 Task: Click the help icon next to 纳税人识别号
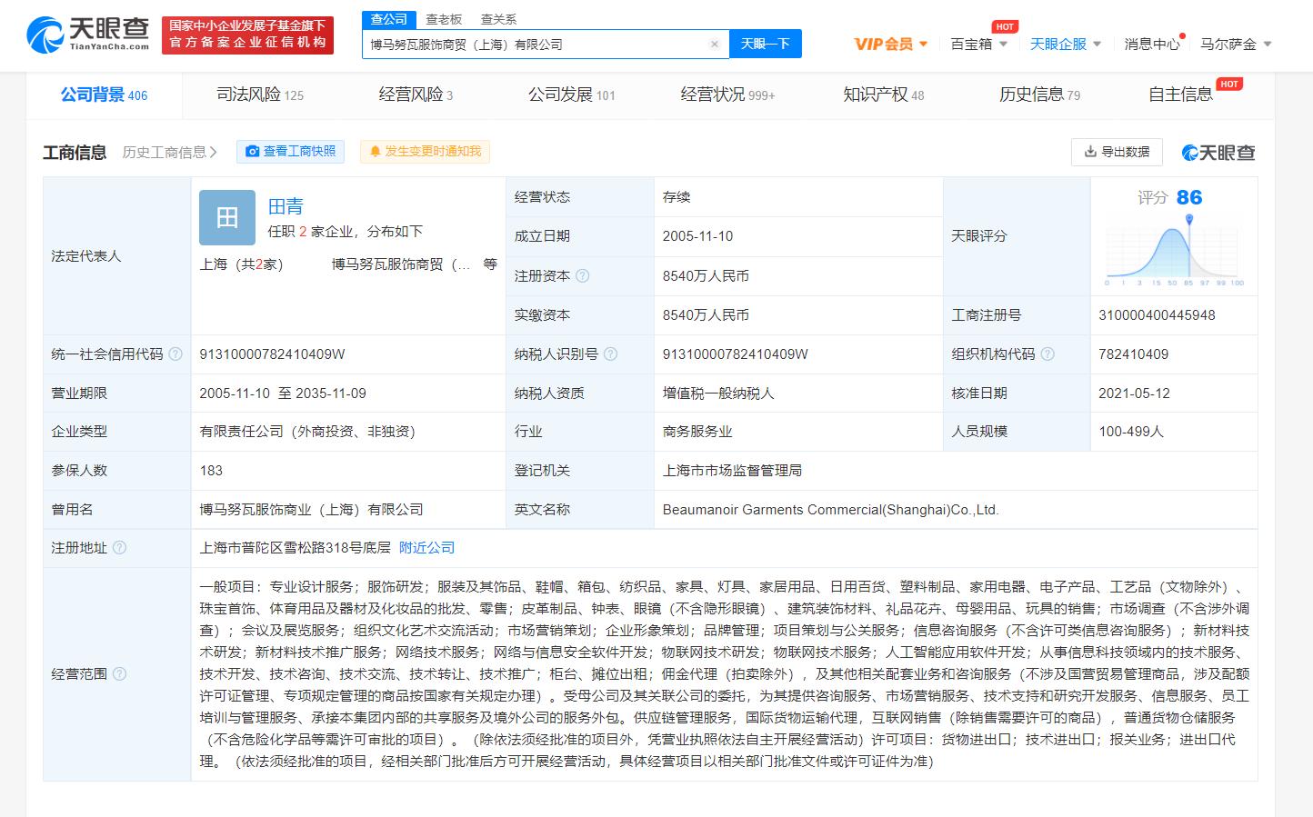[x=610, y=354]
